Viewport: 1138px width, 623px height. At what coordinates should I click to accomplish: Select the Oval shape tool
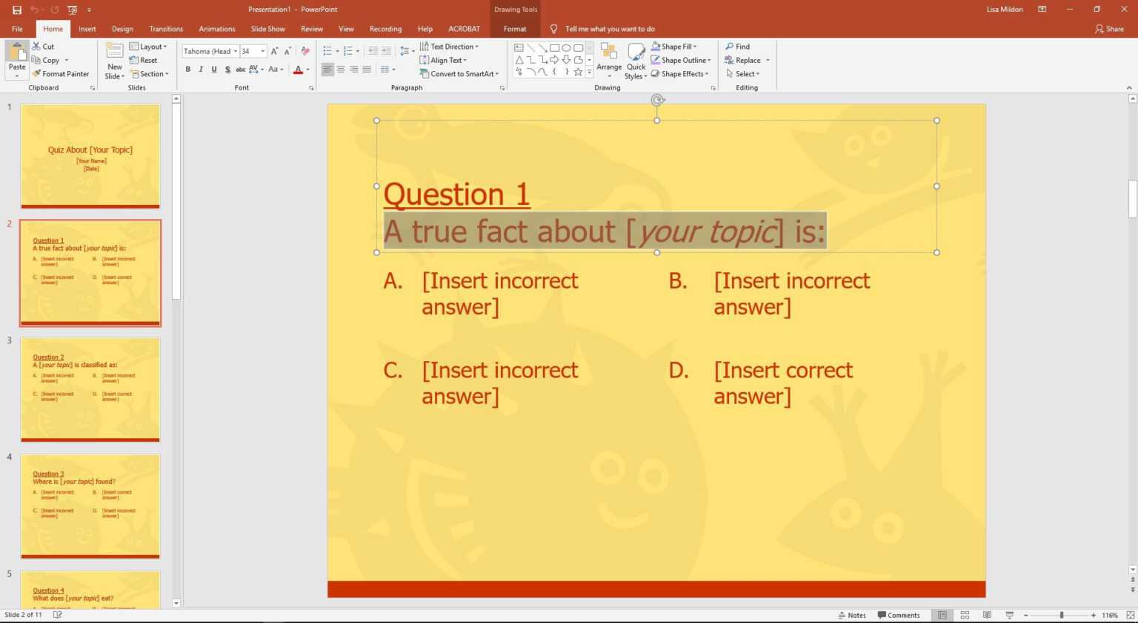(x=566, y=47)
